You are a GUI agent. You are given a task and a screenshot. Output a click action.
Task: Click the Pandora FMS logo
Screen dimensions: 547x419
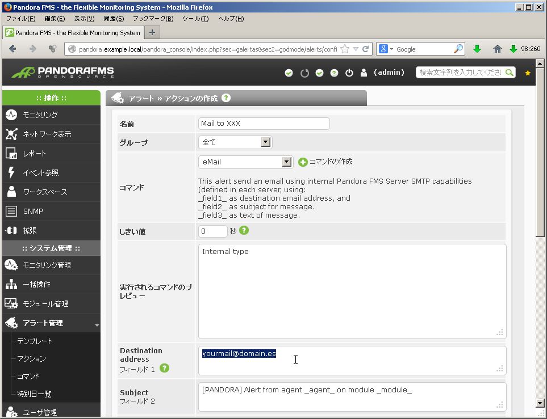pyautogui.click(x=63, y=72)
